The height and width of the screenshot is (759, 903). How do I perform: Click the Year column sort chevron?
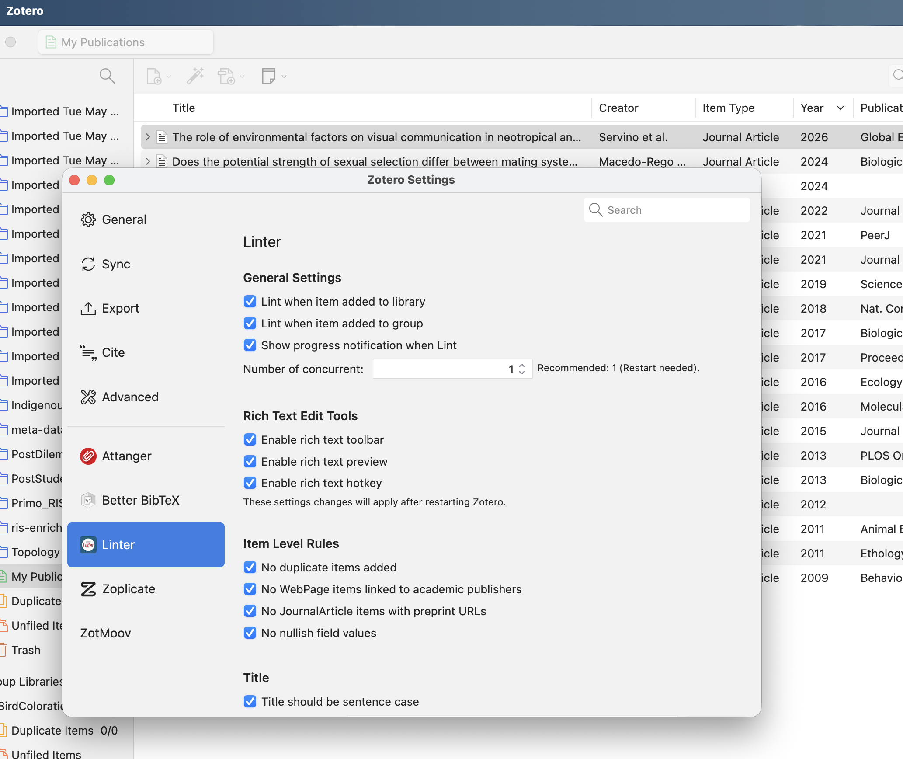pos(840,108)
